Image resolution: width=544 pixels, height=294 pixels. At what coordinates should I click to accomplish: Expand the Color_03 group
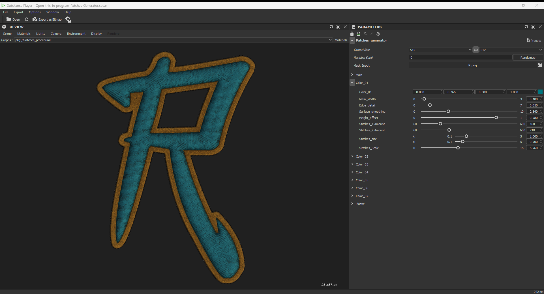[352, 164]
